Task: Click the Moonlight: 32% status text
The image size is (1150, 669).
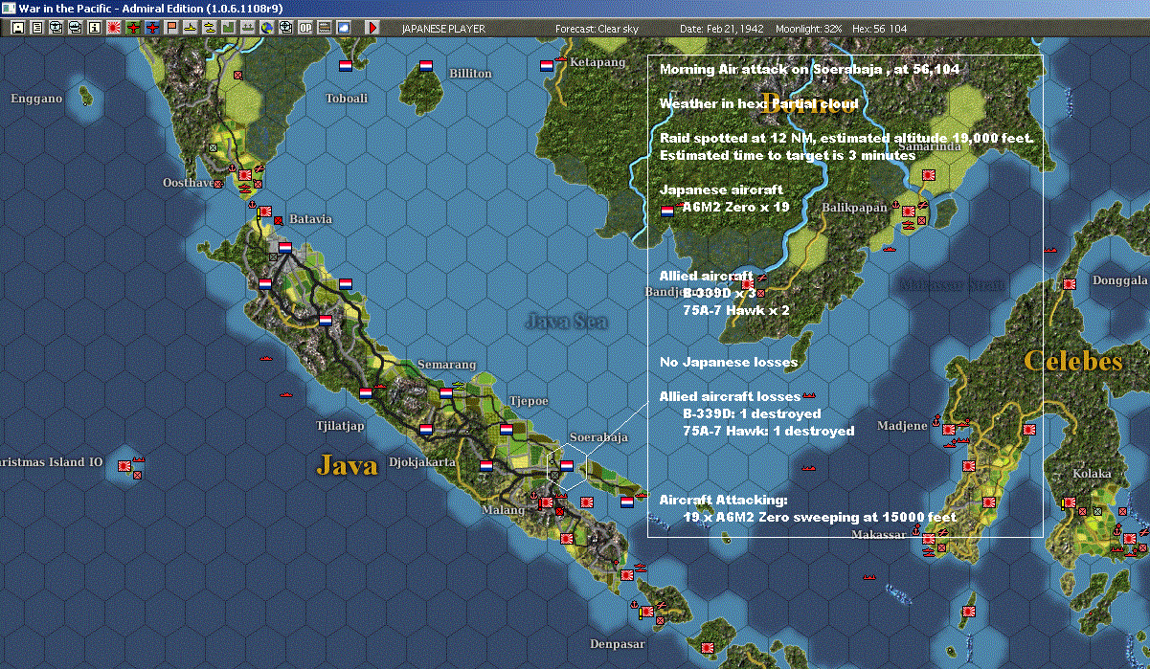Action: point(809,29)
